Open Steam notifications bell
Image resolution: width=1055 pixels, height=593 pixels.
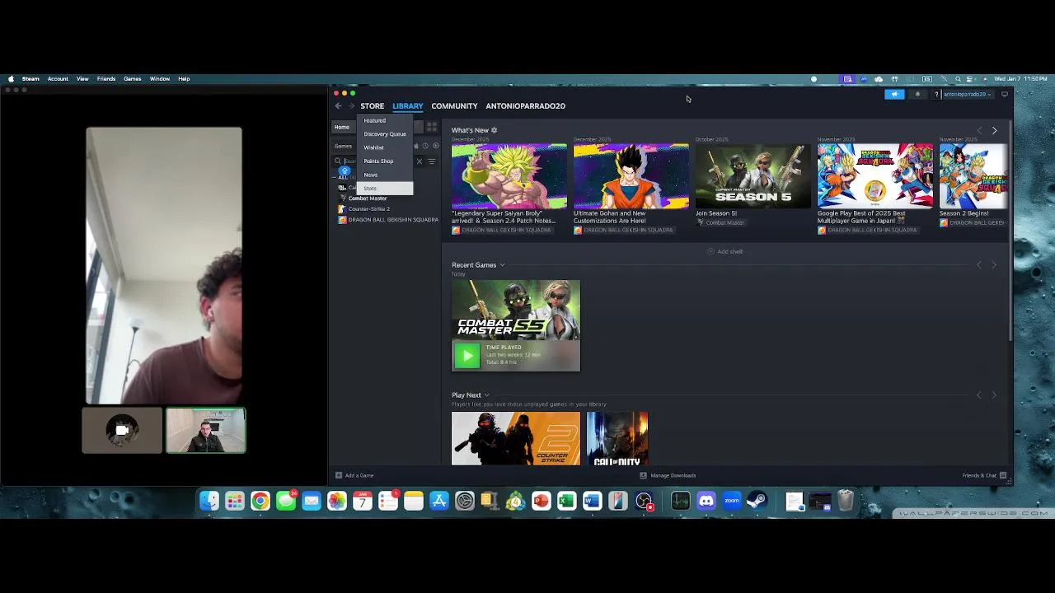917,94
